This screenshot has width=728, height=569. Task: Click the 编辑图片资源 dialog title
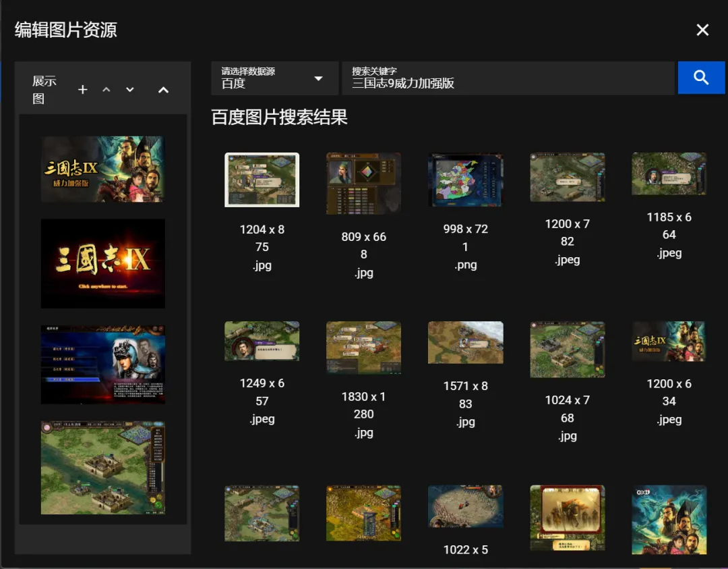click(66, 30)
